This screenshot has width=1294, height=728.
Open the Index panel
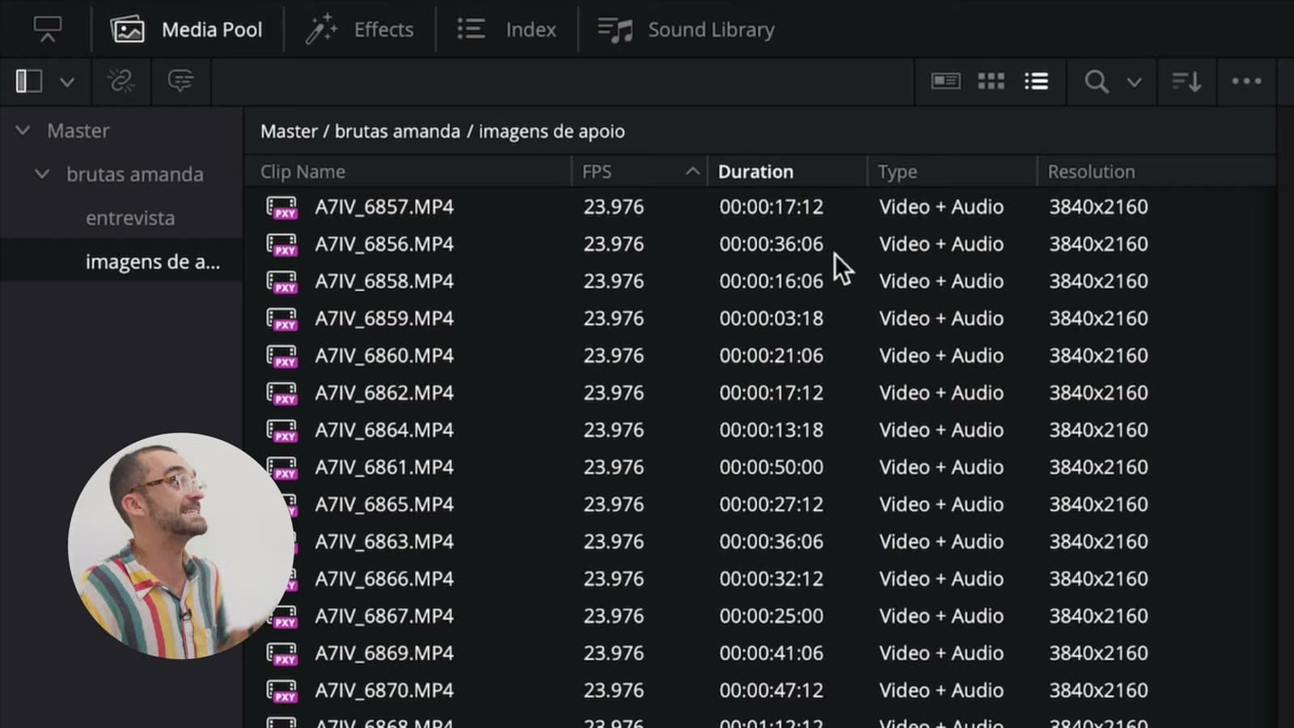tap(506, 30)
